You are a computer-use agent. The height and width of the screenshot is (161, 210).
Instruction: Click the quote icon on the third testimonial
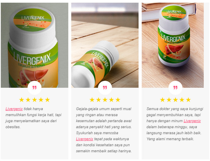(x=175, y=88)
